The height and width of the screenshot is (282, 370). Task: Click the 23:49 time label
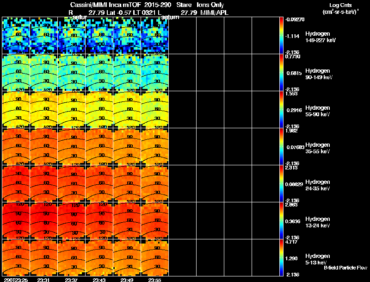tap(127, 280)
